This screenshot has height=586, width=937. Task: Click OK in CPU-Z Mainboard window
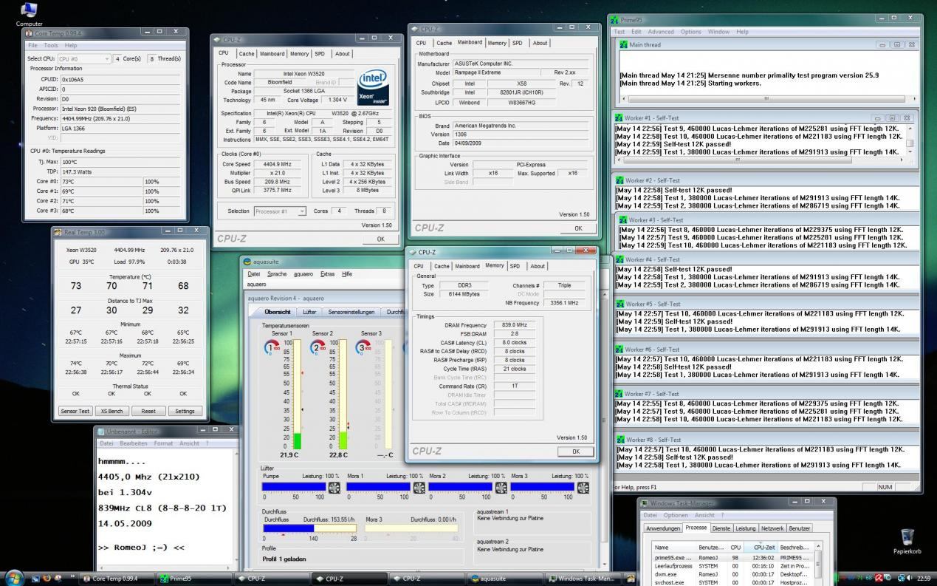tap(578, 228)
